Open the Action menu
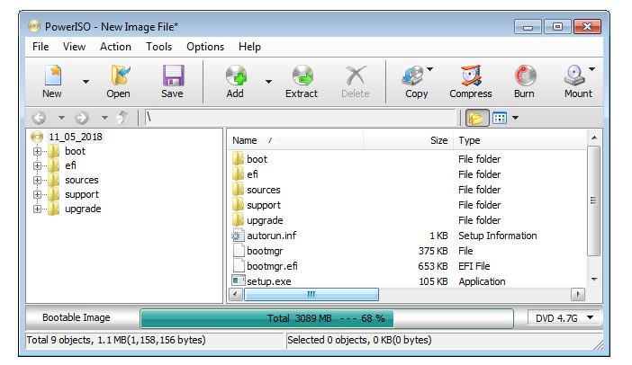The width and height of the screenshot is (632, 365). (x=115, y=47)
